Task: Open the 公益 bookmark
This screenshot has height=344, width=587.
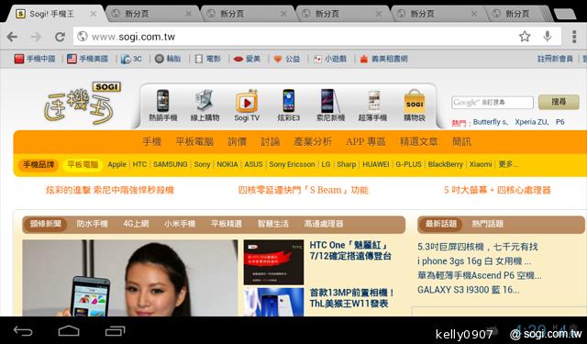Action: (x=287, y=59)
